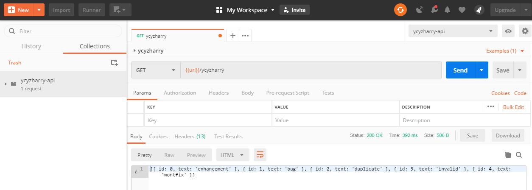Open the notifications bell
This screenshot has height=190, width=532.
[x=447, y=10]
